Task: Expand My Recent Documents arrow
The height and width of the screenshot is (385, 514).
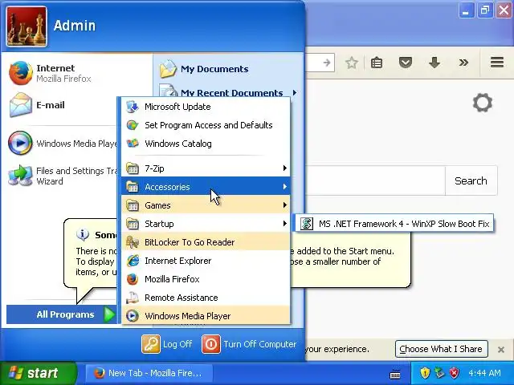Action: pos(295,93)
